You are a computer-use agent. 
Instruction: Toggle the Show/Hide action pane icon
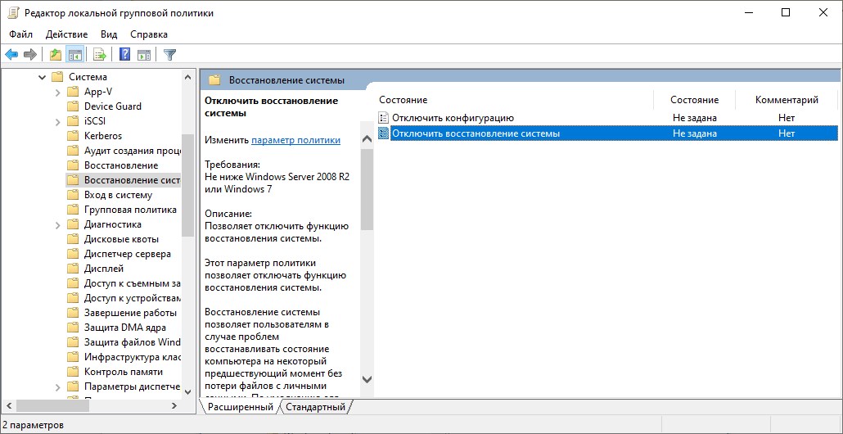point(144,55)
